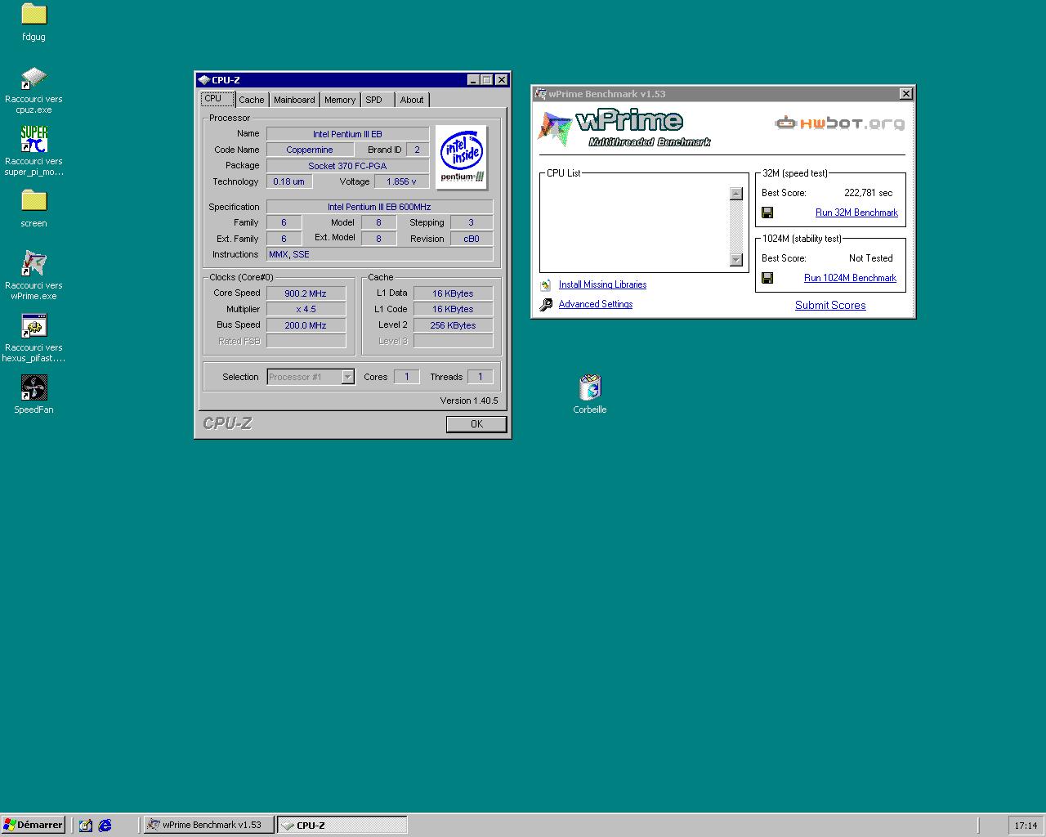The width and height of the screenshot is (1046, 837).
Task: Close the CPU-Z window
Action: (501, 80)
